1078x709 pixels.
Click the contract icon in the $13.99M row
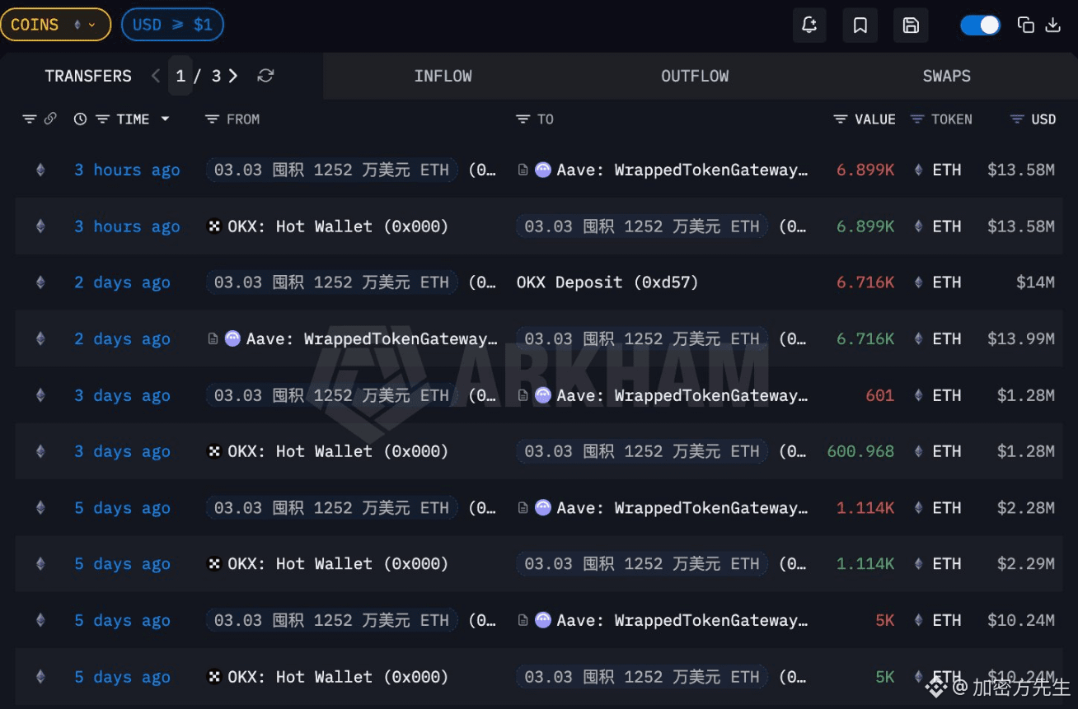[213, 338]
